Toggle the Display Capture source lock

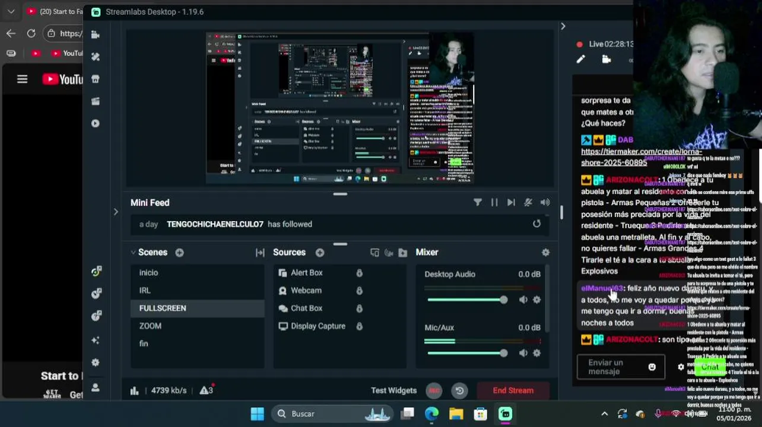pyautogui.click(x=359, y=326)
